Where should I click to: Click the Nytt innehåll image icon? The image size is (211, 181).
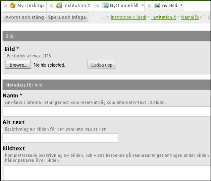pyautogui.click(x=105, y=6)
